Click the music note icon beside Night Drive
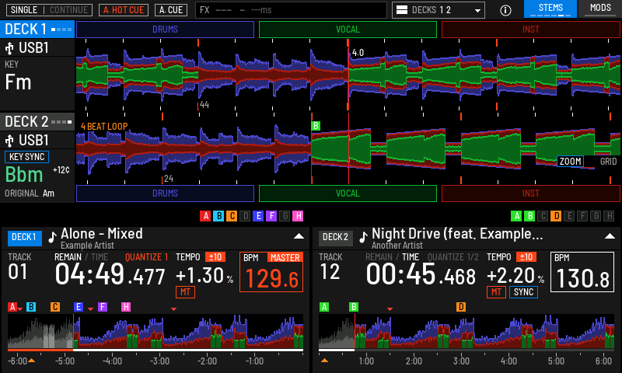 pyautogui.click(x=363, y=237)
